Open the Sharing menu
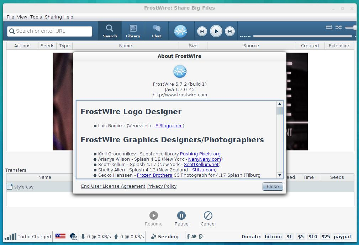The height and width of the screenshot is (245, 359). tap(53, 17)
